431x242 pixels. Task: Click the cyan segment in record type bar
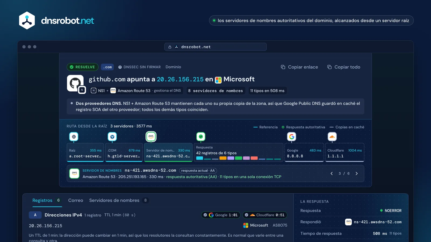coord(200,158)
